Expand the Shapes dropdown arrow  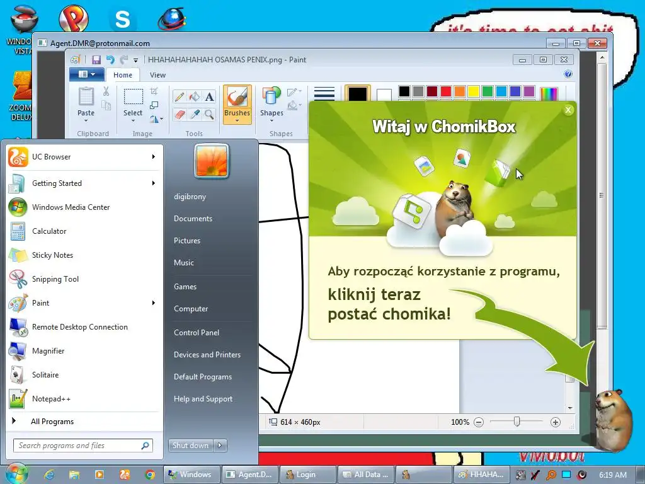[x=271, y=121]
